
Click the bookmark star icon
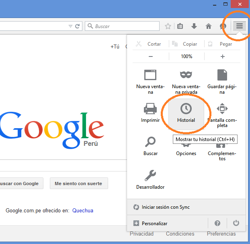tap(168, 26)
